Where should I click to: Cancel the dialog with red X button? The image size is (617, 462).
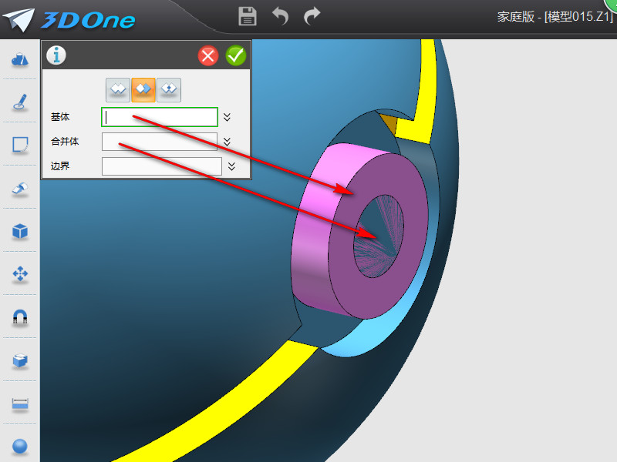pos(207,55)
